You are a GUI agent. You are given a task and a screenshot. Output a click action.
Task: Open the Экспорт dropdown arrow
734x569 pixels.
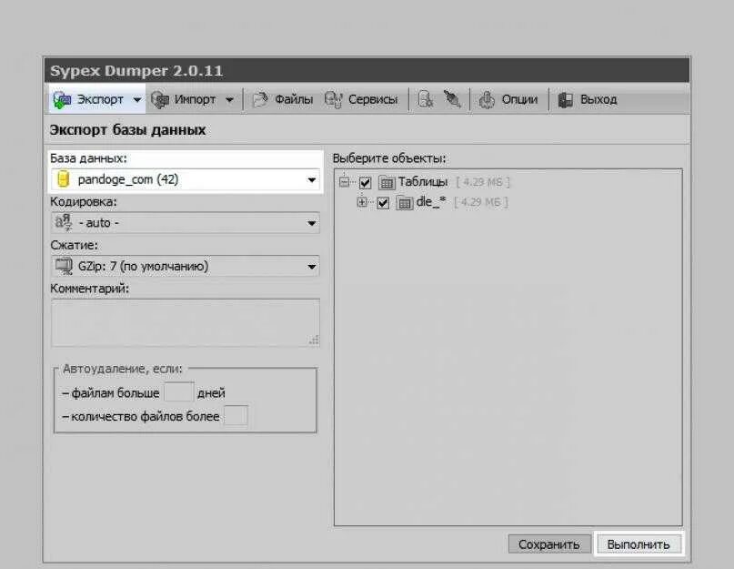click(136, 100)
